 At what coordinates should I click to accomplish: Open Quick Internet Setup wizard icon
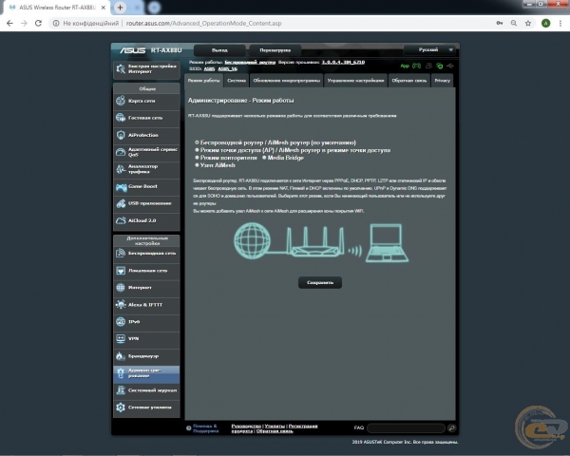(x=121, y=68)
